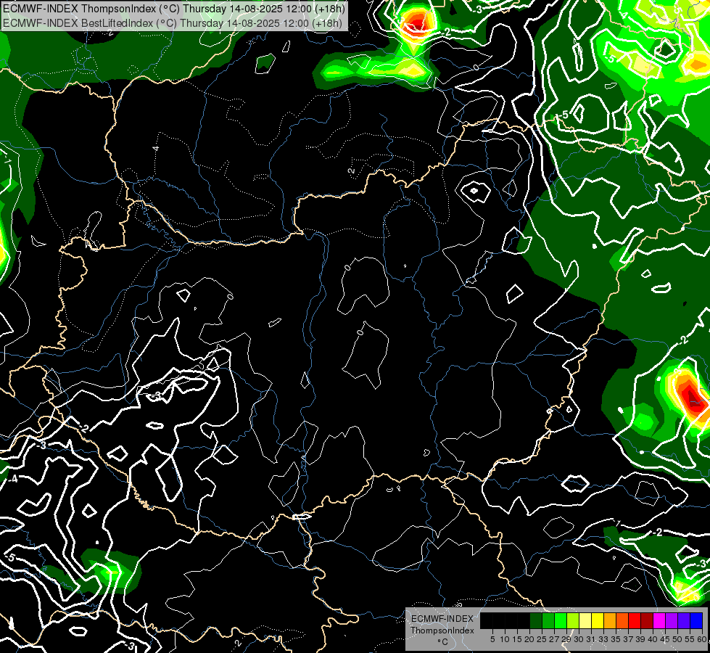The width and height of the screenshot is (710, 653).
Task: Select the yellow-green 29–30 legend swatch
Action: pos(573,621)
